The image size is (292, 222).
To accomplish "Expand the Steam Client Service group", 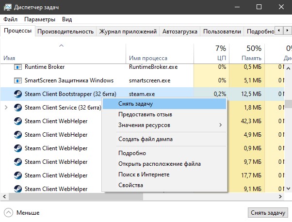I will click(x=6, y=108).
